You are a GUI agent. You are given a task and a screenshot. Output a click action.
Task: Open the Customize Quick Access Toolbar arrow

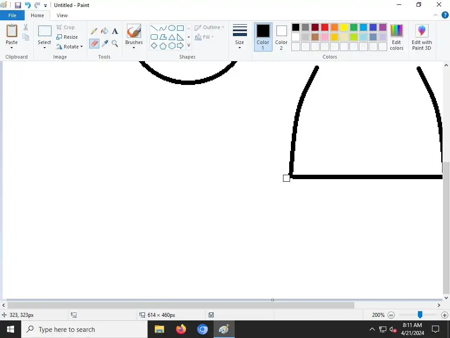pos(45,5)
